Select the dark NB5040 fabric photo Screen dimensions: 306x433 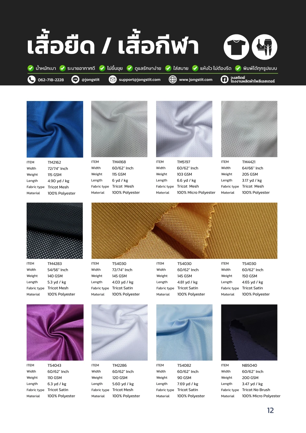[x=249, y=332]
